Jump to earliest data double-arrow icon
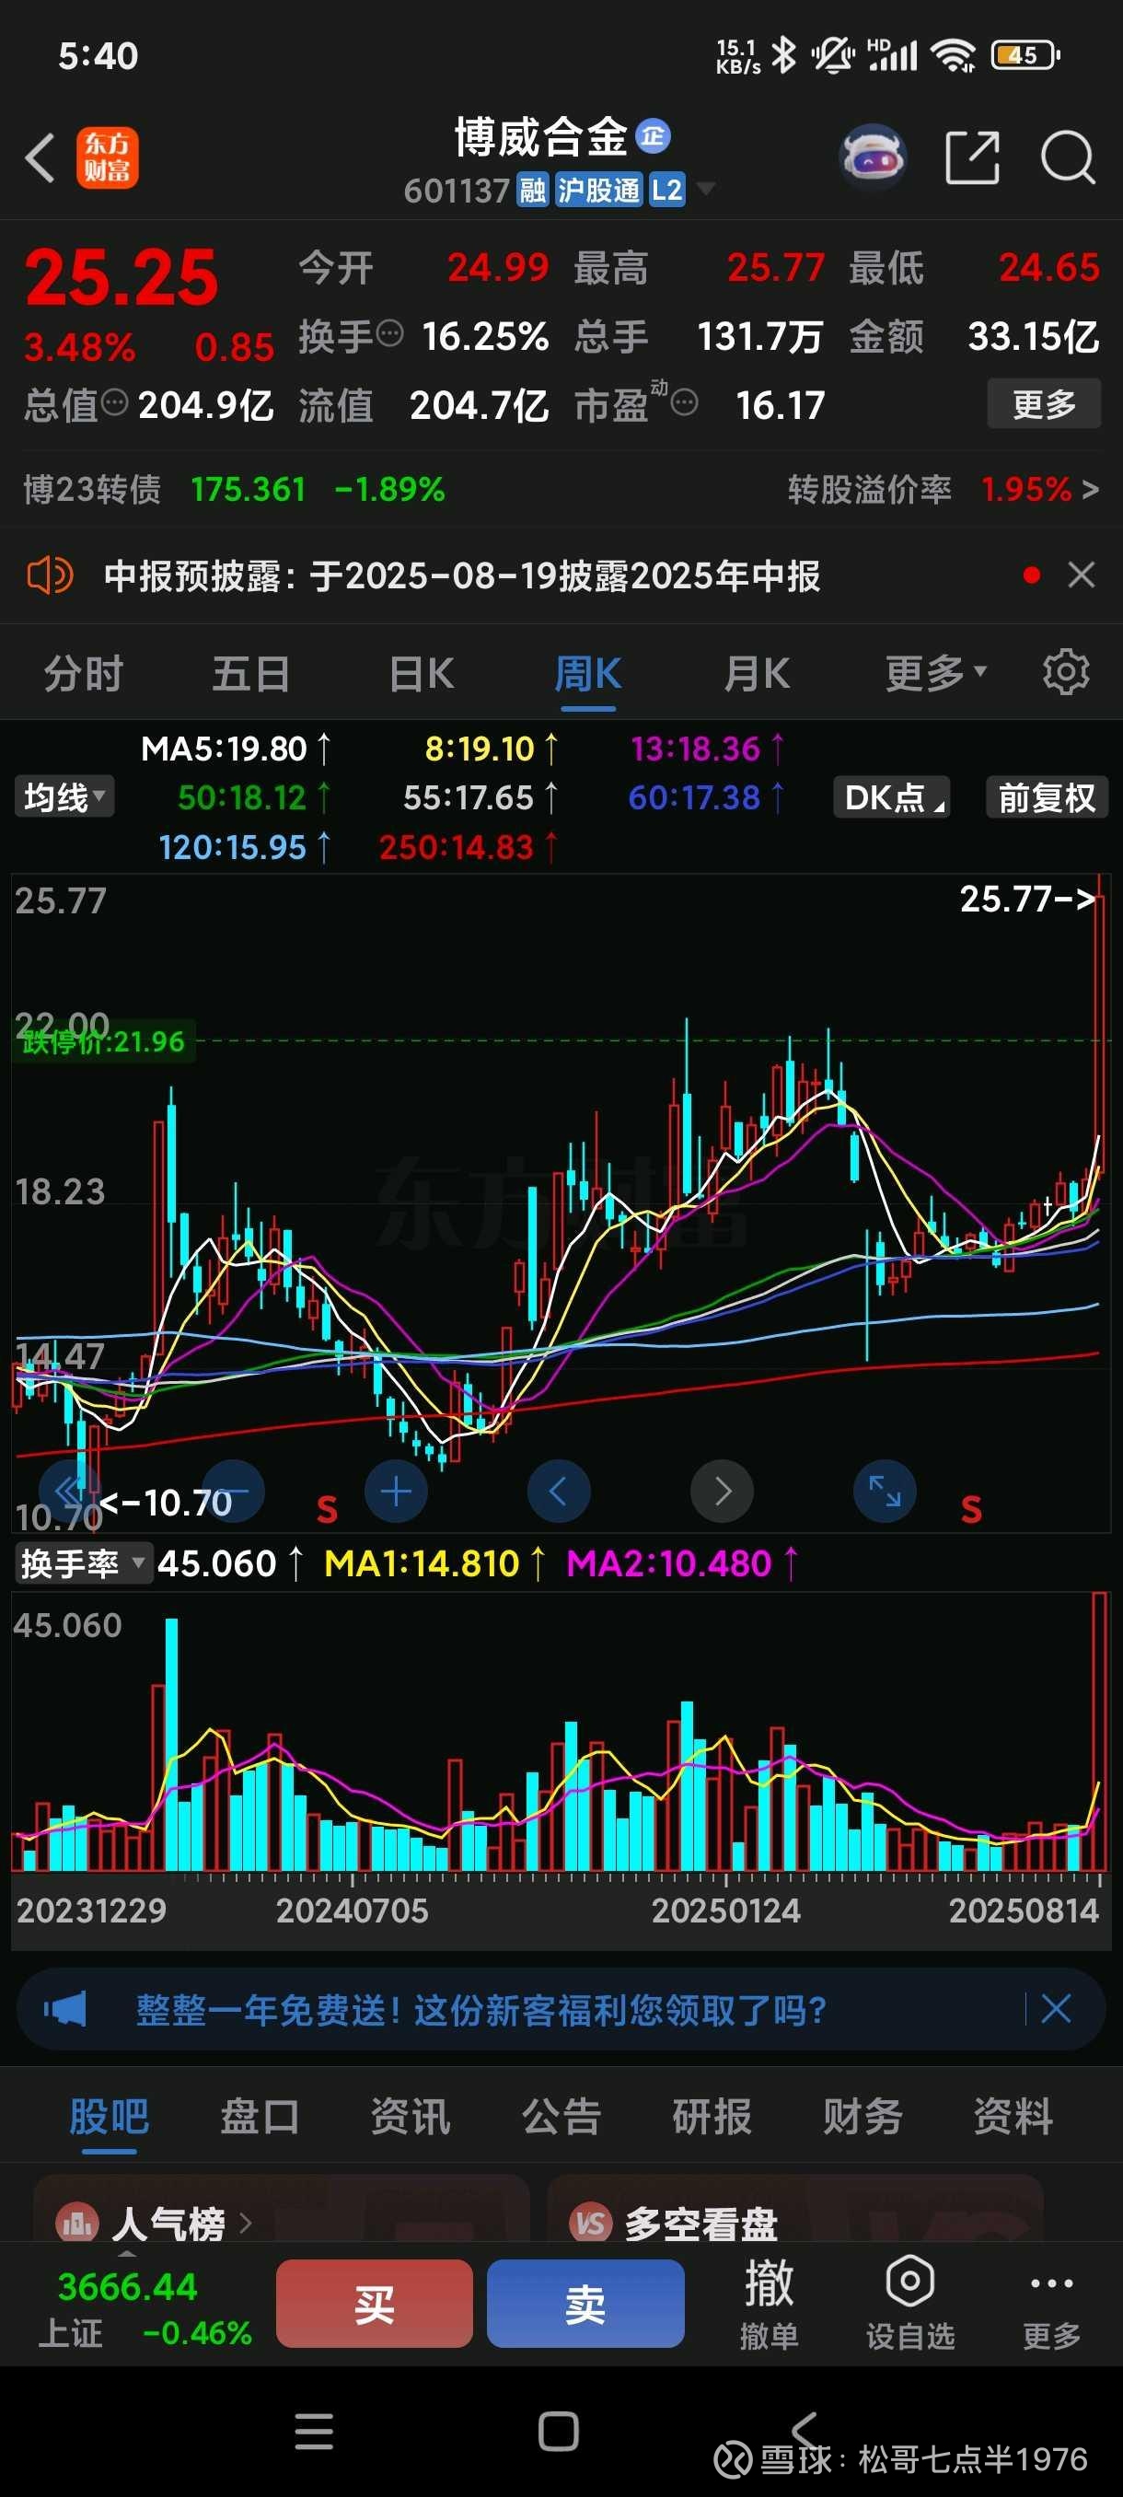This screenshot has width=1123, height=2497. point(69,1491)
